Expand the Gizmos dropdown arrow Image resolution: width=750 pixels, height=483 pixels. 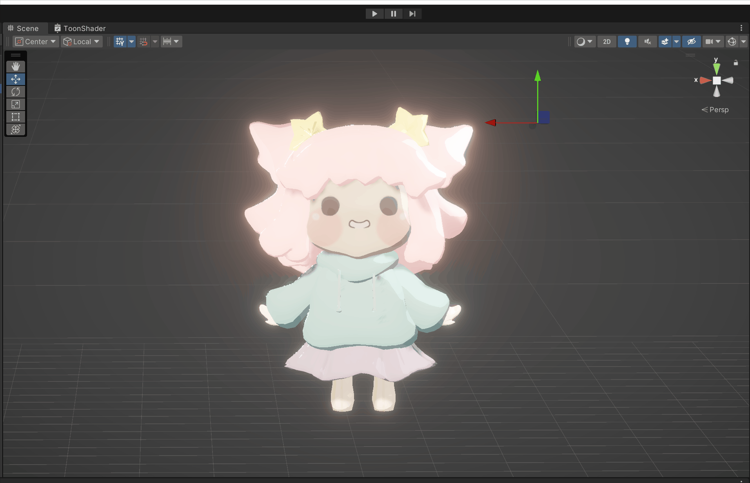coord(743,42)
